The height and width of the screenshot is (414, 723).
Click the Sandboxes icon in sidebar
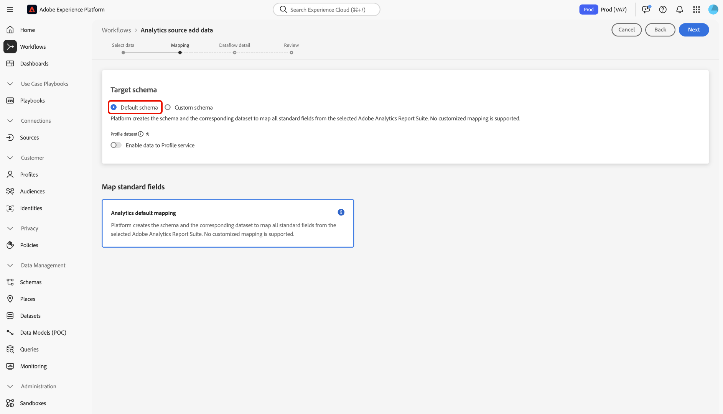coord(10,403)
